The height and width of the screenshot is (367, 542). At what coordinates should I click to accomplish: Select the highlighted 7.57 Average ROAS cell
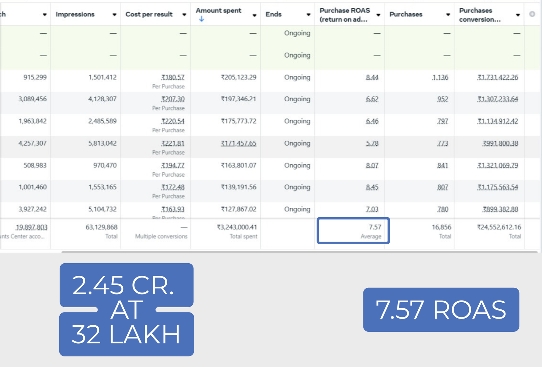tap(353, 231)
